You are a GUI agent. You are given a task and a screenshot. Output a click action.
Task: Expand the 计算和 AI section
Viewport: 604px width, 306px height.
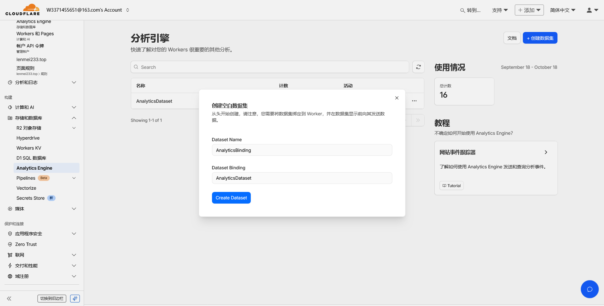tap(74, 107)
